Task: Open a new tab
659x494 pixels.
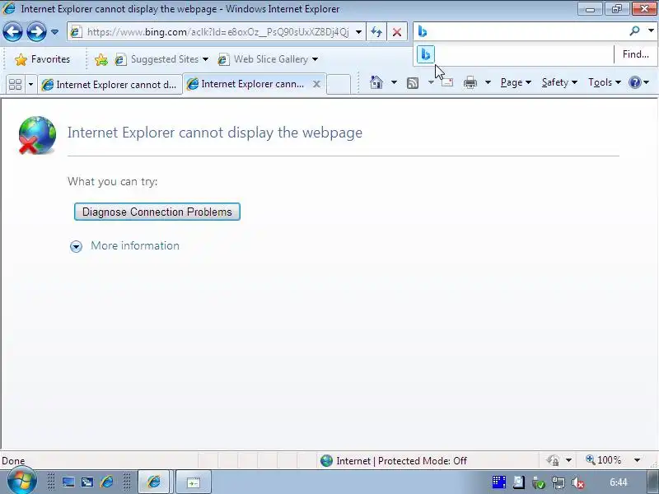Action: 339,84
